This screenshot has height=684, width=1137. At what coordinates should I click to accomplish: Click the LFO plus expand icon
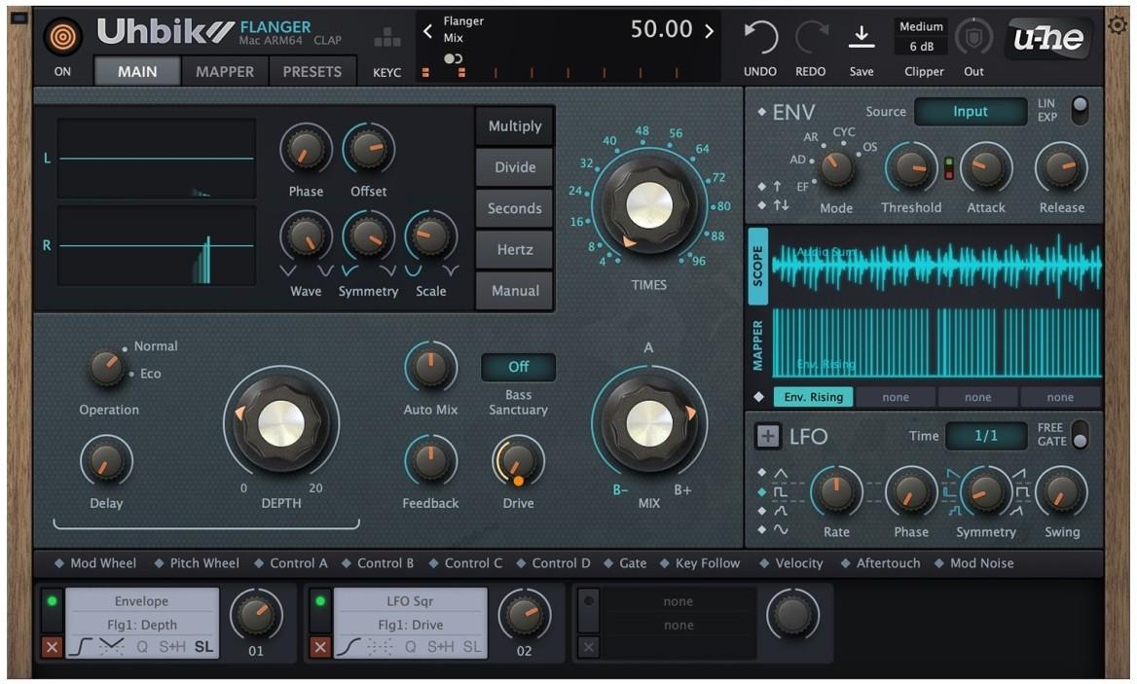[768, 436]
